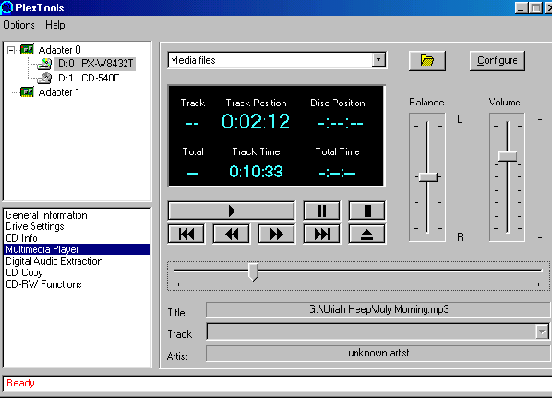Viewport: 552px width, 398px height.
Task: Stop playback with the Stop button
Action: coord(366,211)
